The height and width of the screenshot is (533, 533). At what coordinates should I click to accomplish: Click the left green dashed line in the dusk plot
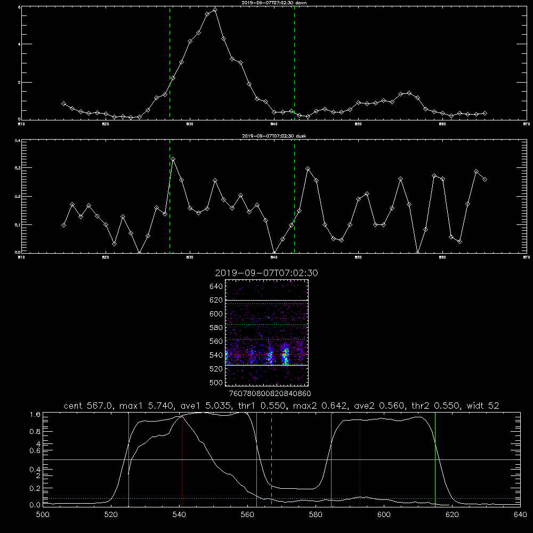[x=169, y=196]
